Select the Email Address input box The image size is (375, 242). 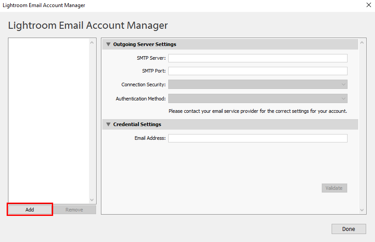tap(257, 138)
